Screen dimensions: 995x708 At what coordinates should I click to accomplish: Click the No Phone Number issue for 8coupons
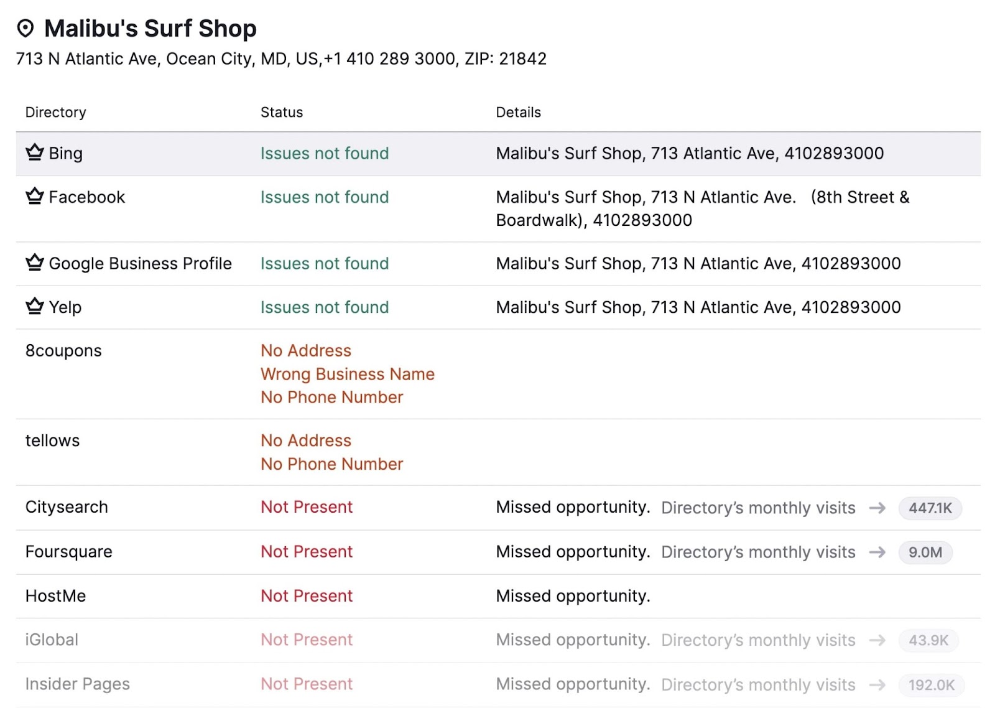(331, 397)
